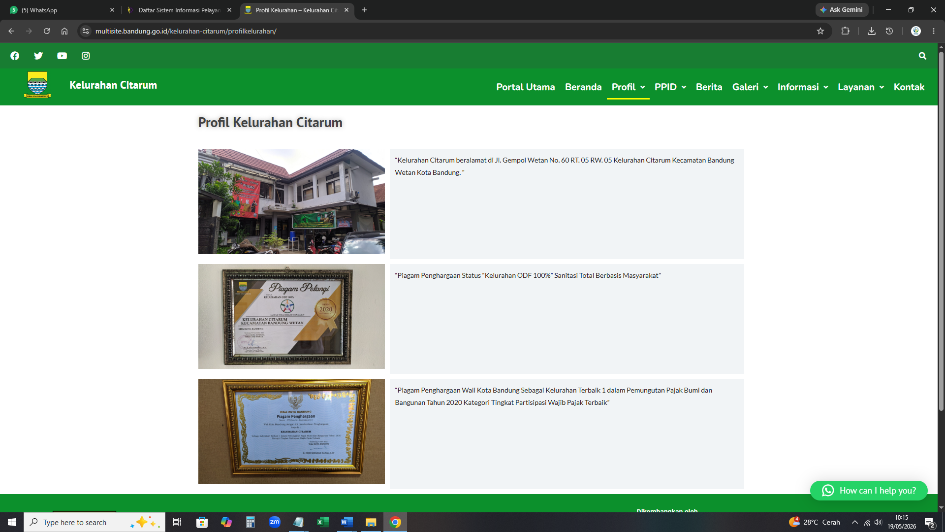Click the browser address bar URL
945x532 pixels.
[186, 31]
